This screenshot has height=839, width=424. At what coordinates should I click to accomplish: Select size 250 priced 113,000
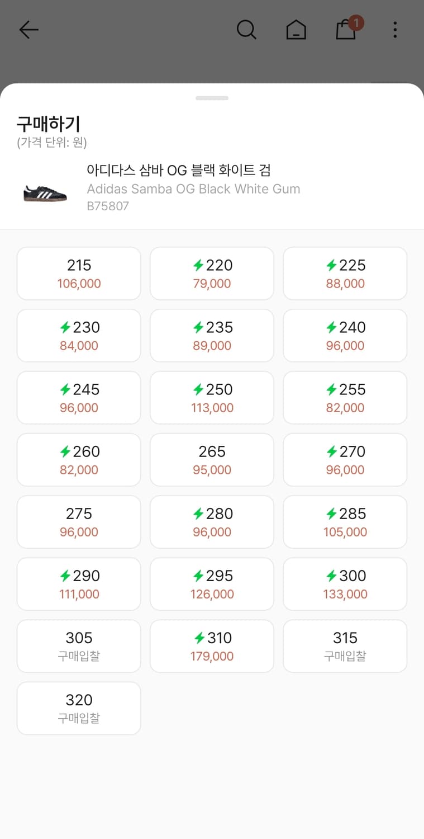[212, 398]
